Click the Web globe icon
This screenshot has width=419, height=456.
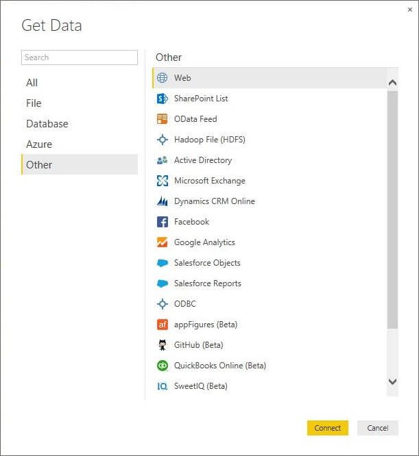[x=163, y=77]
